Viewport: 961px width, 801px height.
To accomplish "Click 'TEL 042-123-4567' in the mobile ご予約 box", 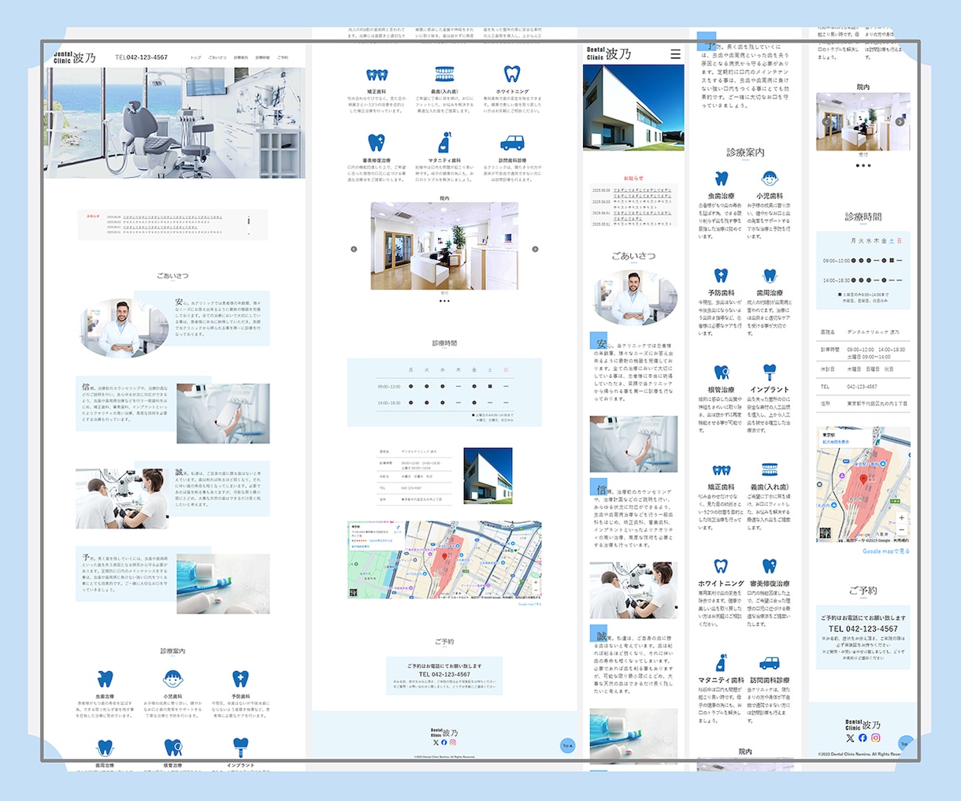I will pyautogui.click(x=863, y=629).
